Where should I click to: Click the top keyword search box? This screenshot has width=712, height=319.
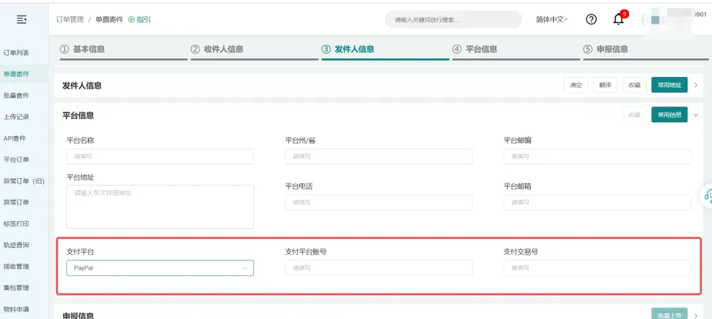[452, 20]
